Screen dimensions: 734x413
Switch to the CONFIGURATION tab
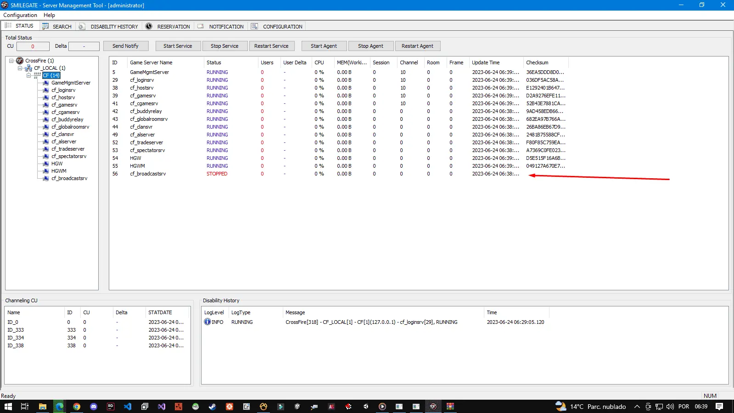click(x=277, y=26)
